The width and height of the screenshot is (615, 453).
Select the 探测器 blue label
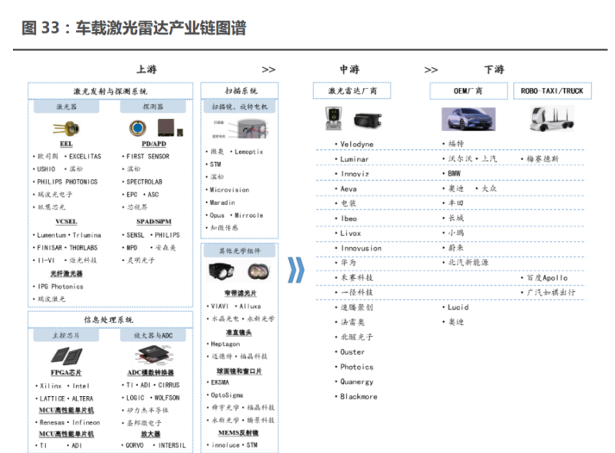point(153,107)
